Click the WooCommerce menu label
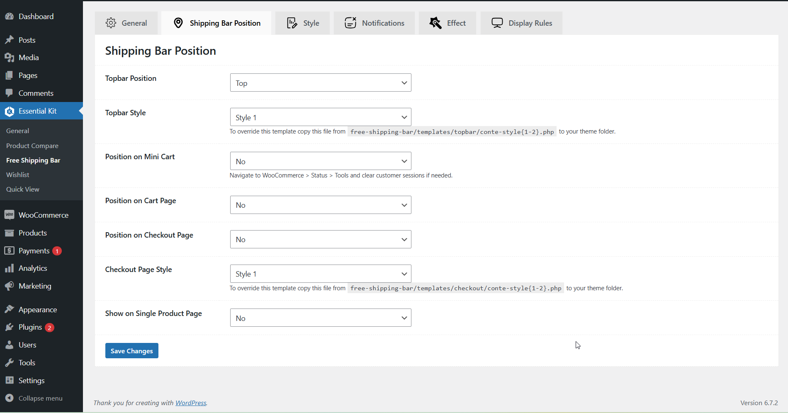 click(44, 215)
